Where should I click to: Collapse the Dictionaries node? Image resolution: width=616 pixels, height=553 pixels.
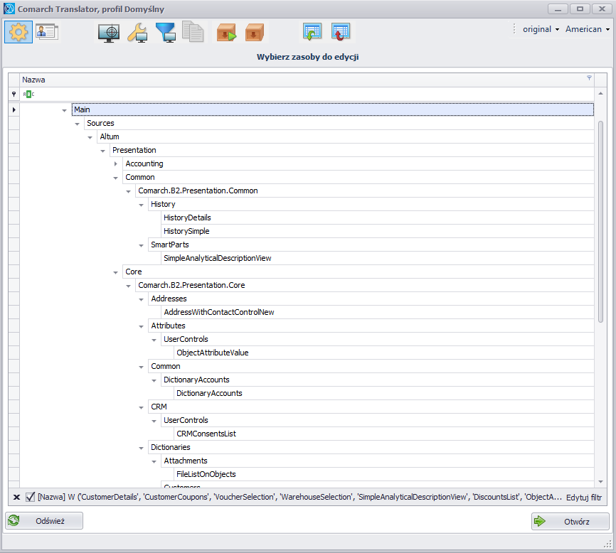click(141, 448)
